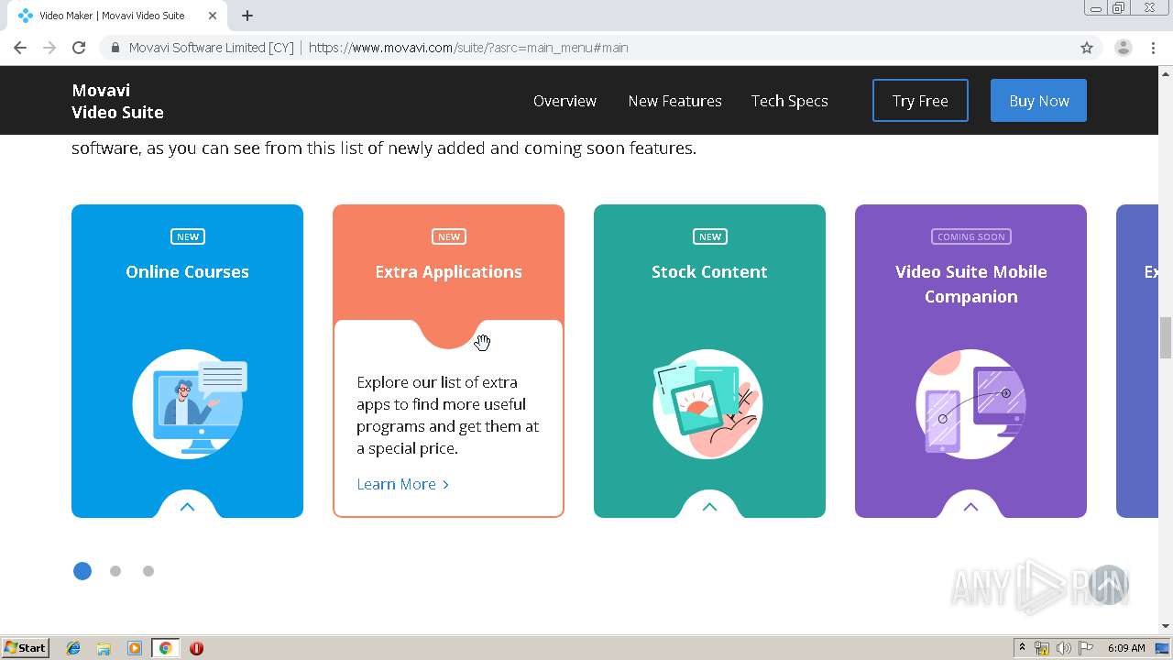Select the third carousel page dot
The width and height of the screenshot is (1173, 660).
(148, 571)
